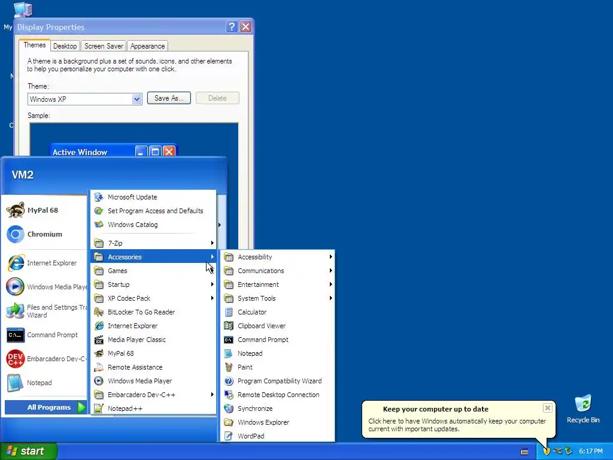Open MyPal 68 from pinned Start menu
Viewport: 613px width, 460px height.
(x=44, y=210)
